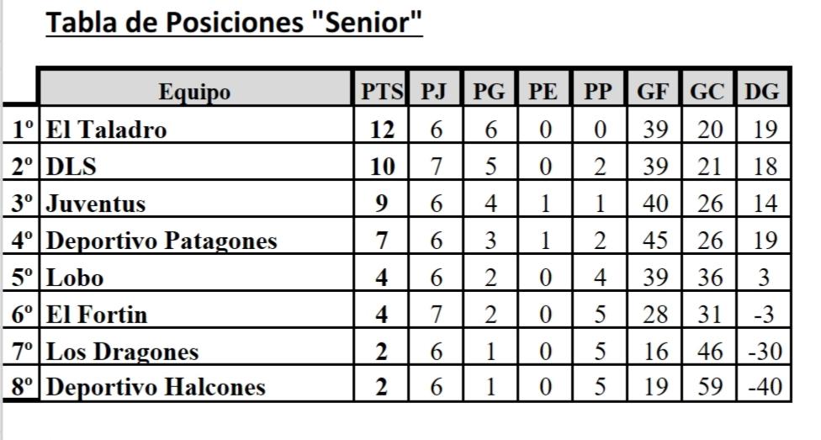This screenshot has width=821, height=440.
Task: Click the PE column header
Action: tap(543, 91)
